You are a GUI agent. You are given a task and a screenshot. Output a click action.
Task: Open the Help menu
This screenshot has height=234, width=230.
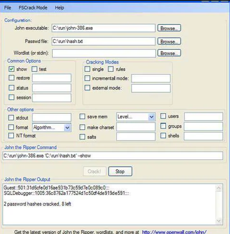59,8
